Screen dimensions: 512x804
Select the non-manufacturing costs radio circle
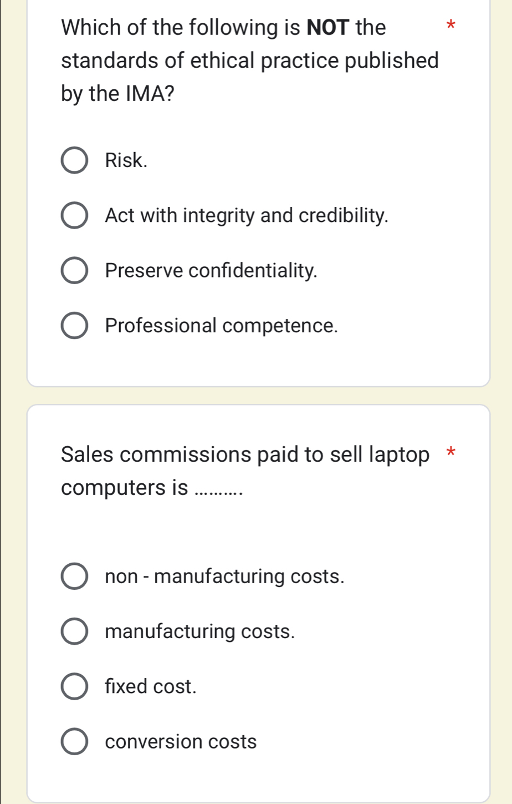pos(74,577)
